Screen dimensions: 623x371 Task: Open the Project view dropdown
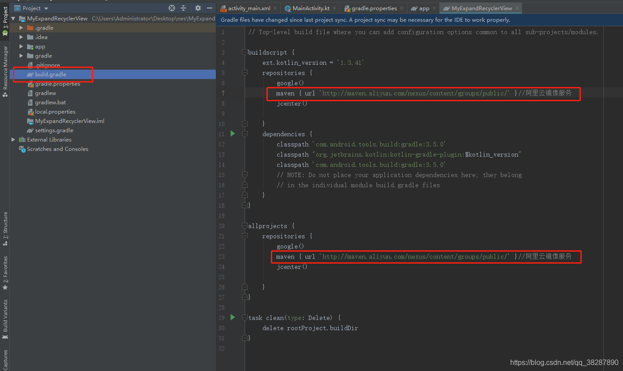point(32,8)
